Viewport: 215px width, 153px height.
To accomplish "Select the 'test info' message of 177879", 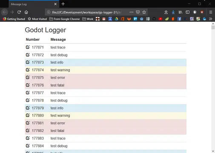I will tap(57, 108).
